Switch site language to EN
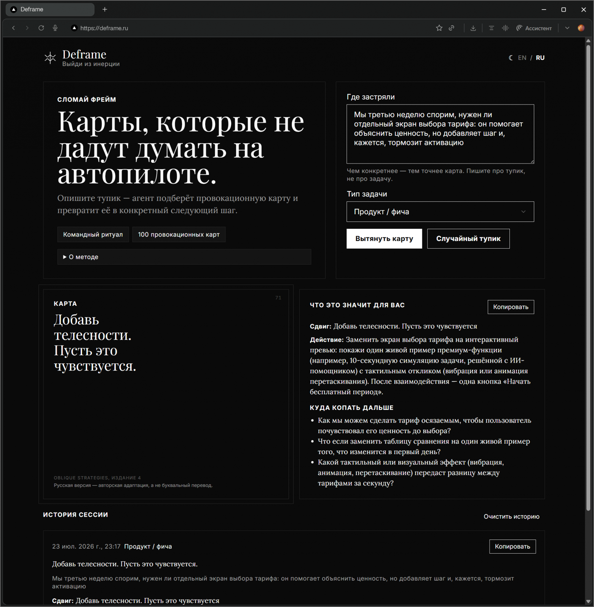Image resolution: width=594 pixels, height=607 pixels. 522,58
